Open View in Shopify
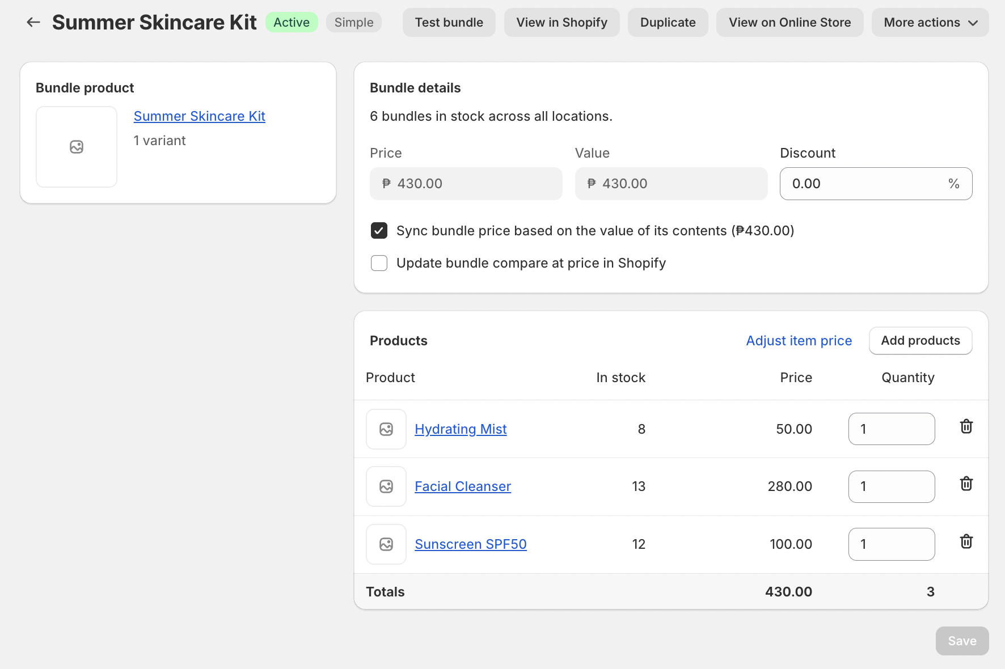 pyautogui.click(x=561, y=22)
